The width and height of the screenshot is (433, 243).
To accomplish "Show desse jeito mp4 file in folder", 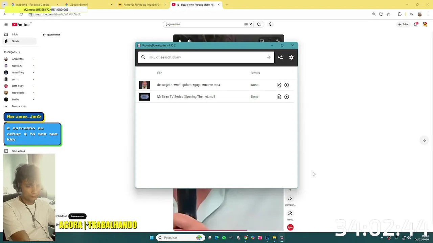I will click(279, 85).
